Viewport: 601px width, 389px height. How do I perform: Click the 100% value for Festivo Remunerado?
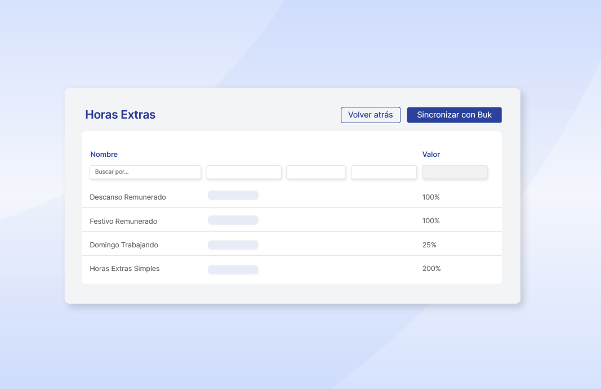coord(431,221)
